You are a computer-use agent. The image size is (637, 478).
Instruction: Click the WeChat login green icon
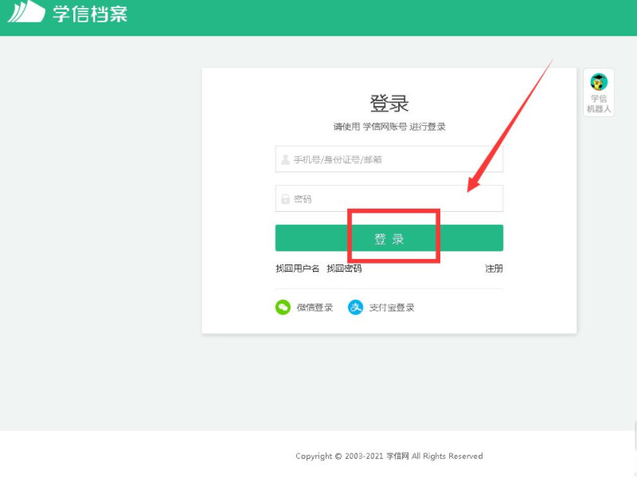click(x=283, y=307)
